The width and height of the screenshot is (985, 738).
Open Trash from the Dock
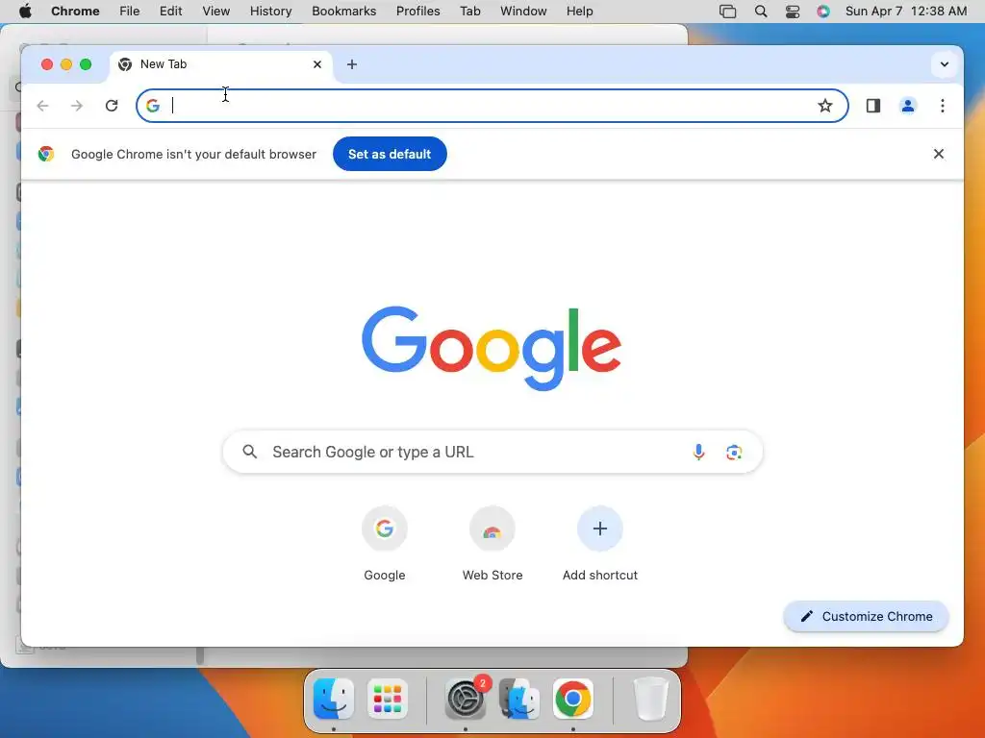pos(651,700)
